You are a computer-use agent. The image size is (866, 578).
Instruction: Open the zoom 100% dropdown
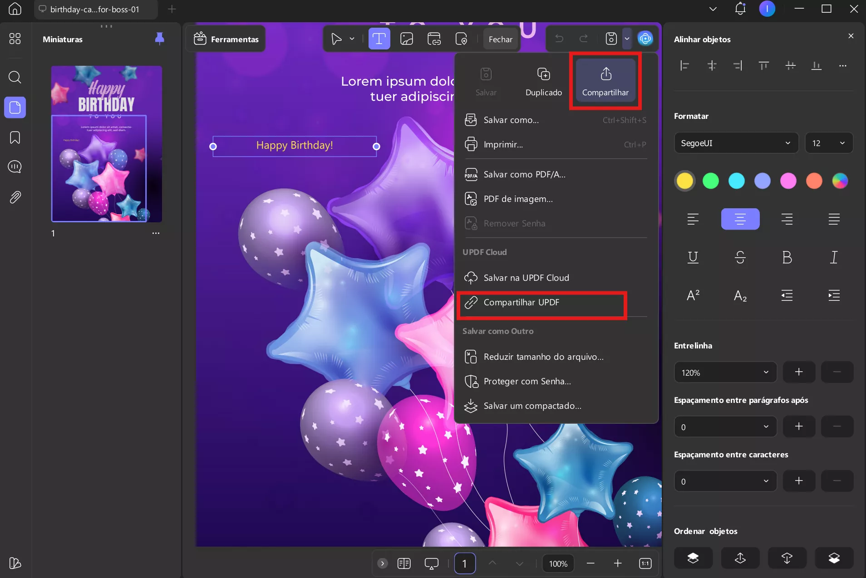pyautogui.click(x=558, y=563)
